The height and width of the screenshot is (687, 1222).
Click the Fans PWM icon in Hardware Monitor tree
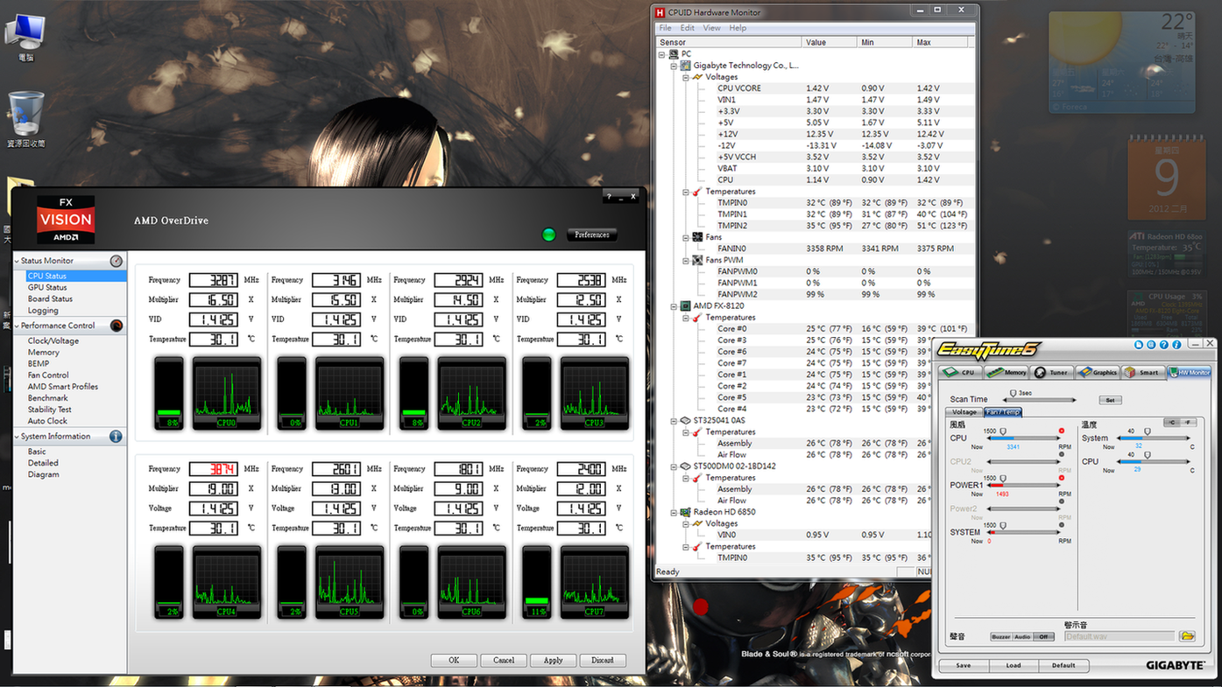tap(697, 260)
